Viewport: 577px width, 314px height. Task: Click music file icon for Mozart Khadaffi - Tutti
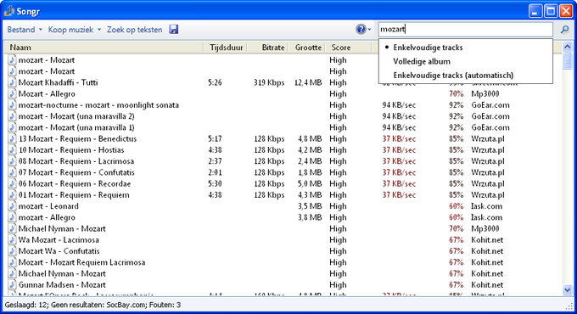(12, 82)
